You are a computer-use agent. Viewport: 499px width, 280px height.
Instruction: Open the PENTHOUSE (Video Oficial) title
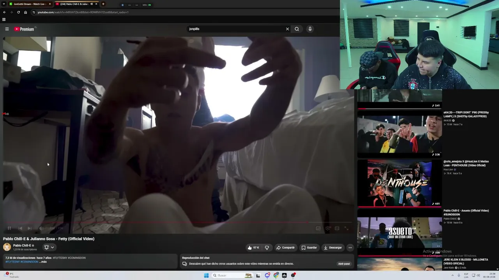tap(466, 163)
